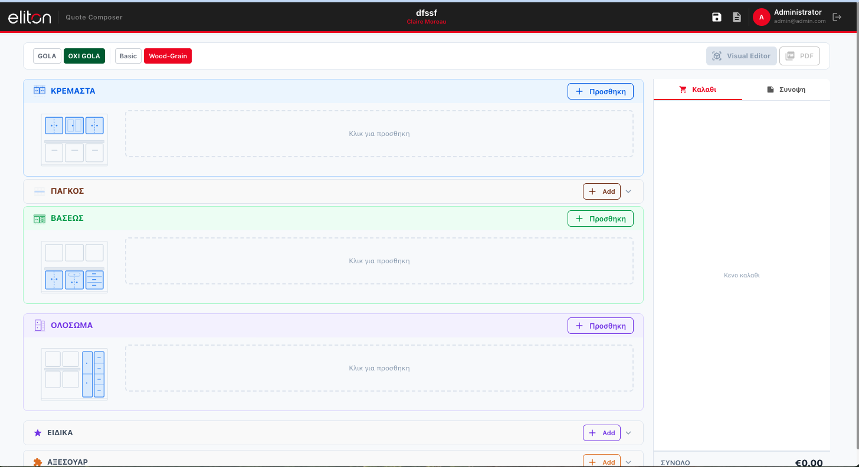
Task: Choose the Basic finish option
Action: 128,56
